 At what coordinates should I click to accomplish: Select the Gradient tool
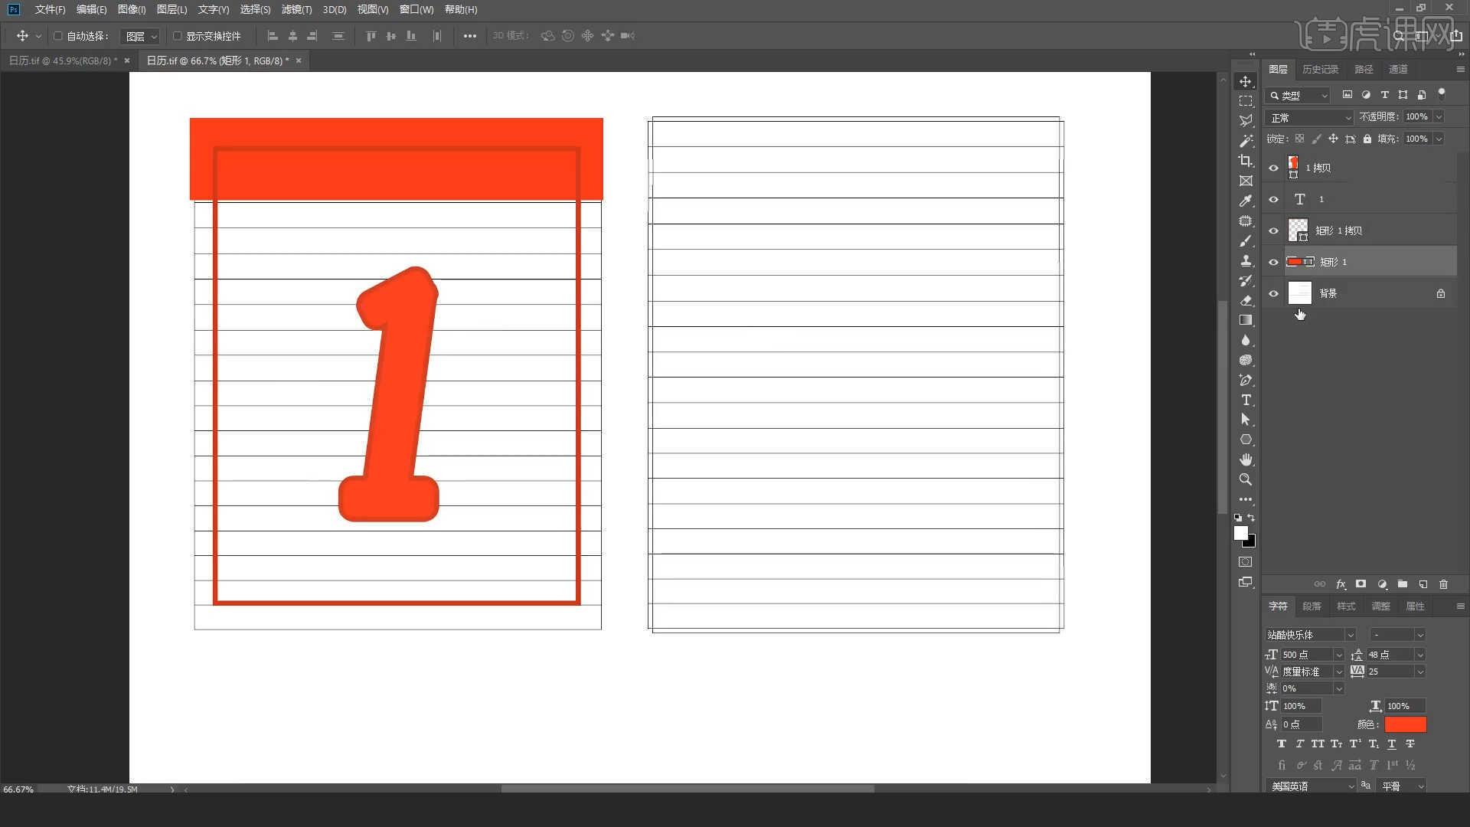tap(1246, 320)
